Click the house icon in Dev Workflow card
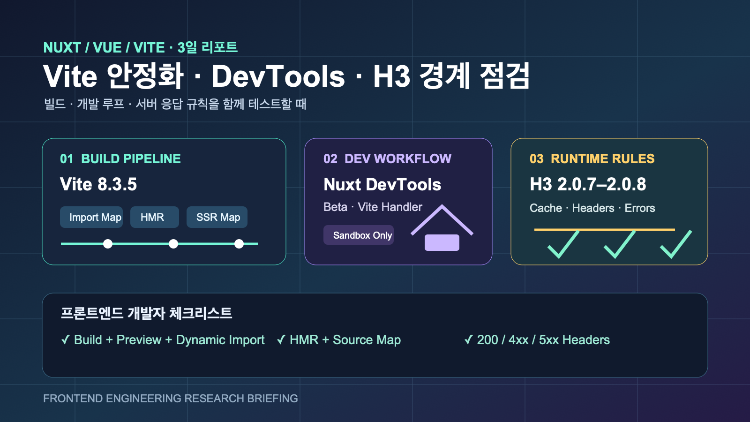 point(442,228)
